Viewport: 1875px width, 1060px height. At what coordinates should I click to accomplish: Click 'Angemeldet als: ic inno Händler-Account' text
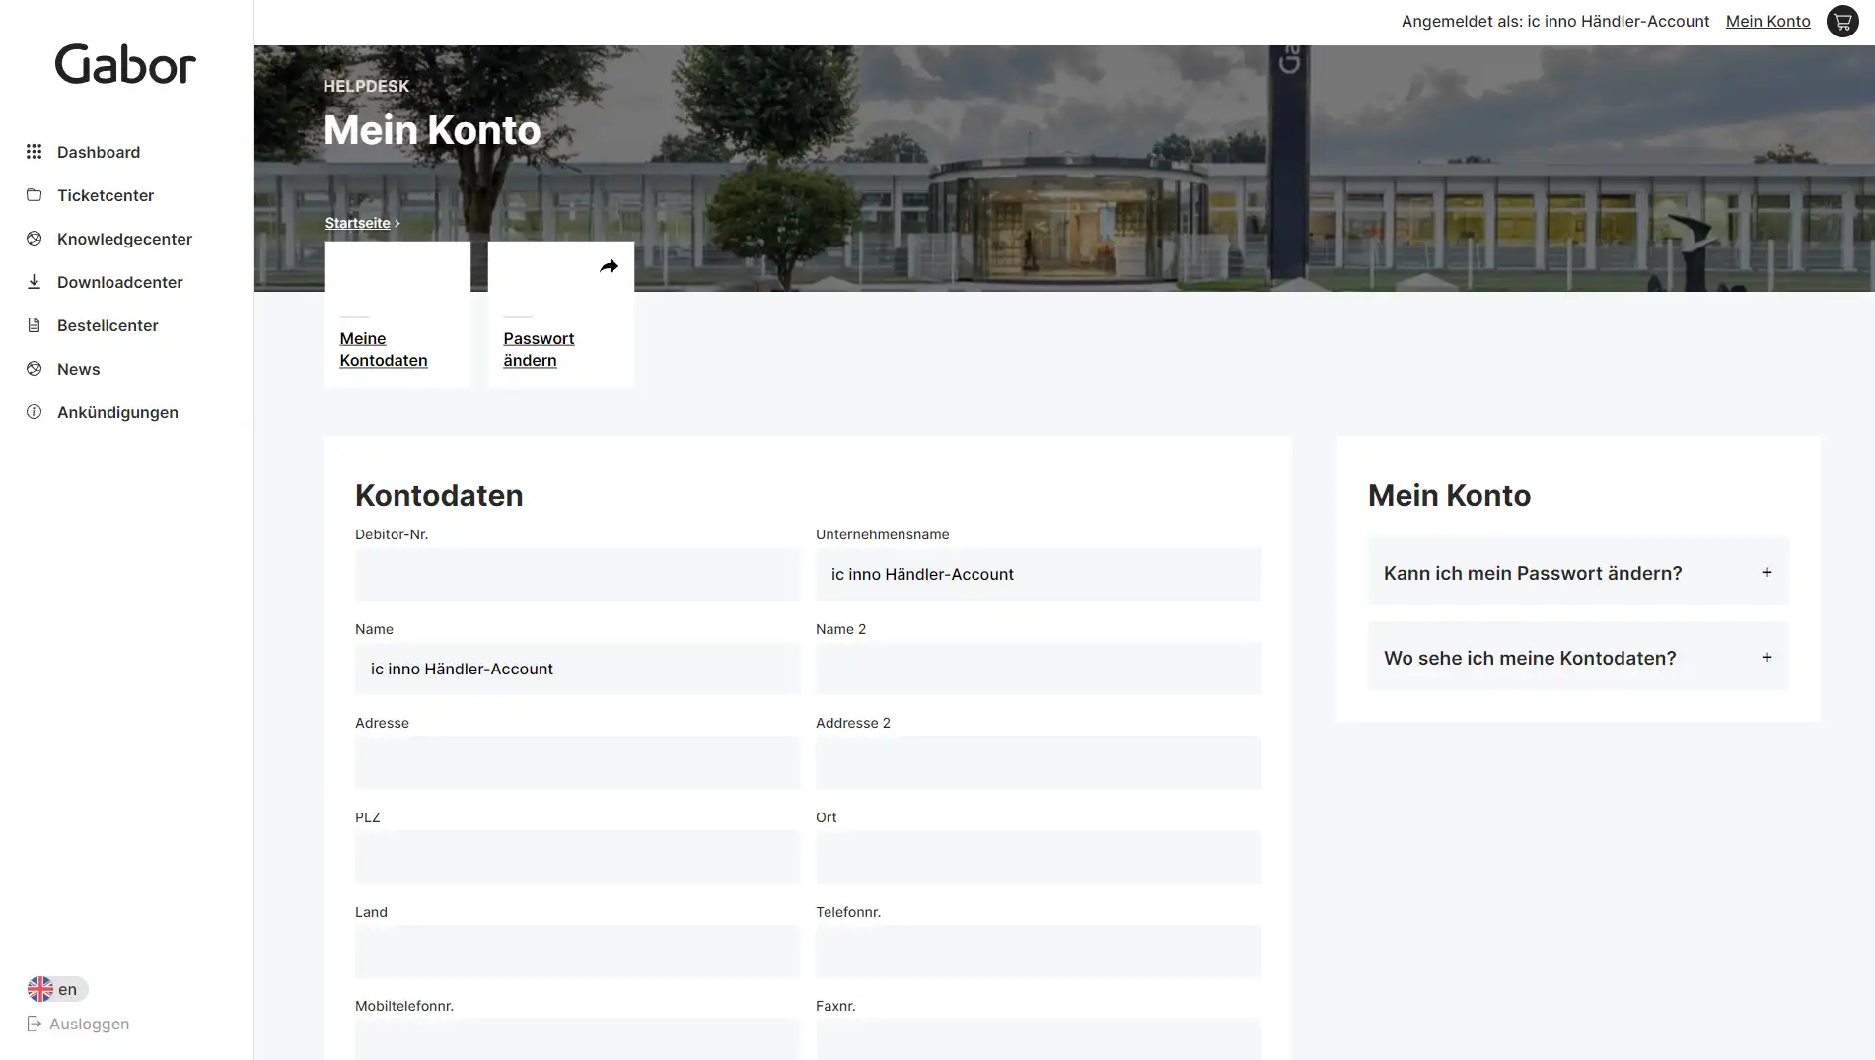[1555, 21]
